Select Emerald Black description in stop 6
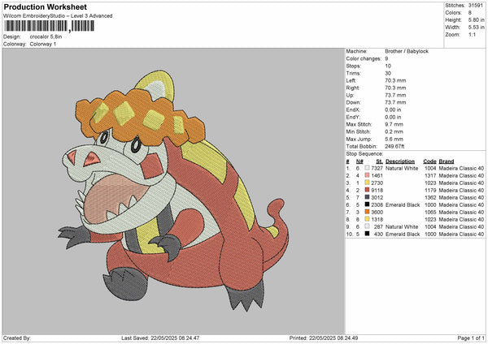Image resolution: width=488 pixels, height=344 pixels. [x=403, y=205]
